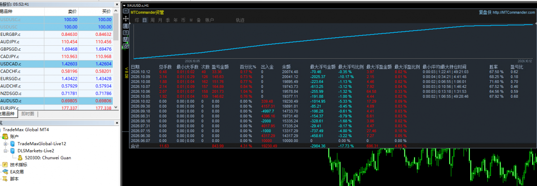Open the http://MTCommander.com link
This screenshot has width=537, height=186.
(x=514, y=13)
